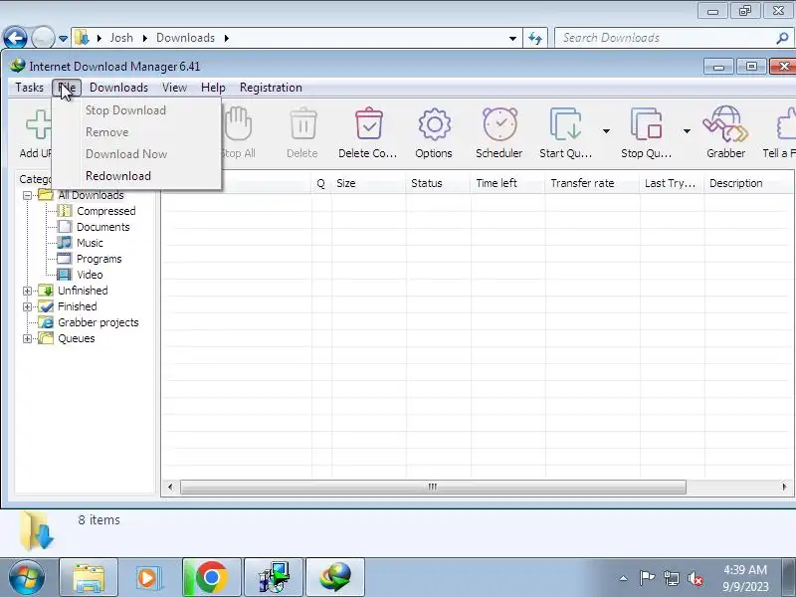This screenshot has height=597, width=796.
Task: Click Download Now menu entry
Action: (x=137, y=154)
